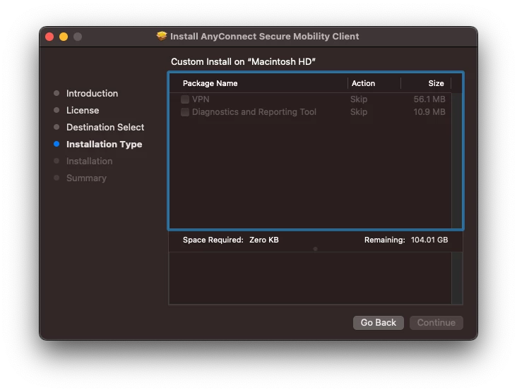Image resolution: width=517 pixels, height=392 pixels.
Task: Select the Introduction step in sidebar
Action: (92, 94)
